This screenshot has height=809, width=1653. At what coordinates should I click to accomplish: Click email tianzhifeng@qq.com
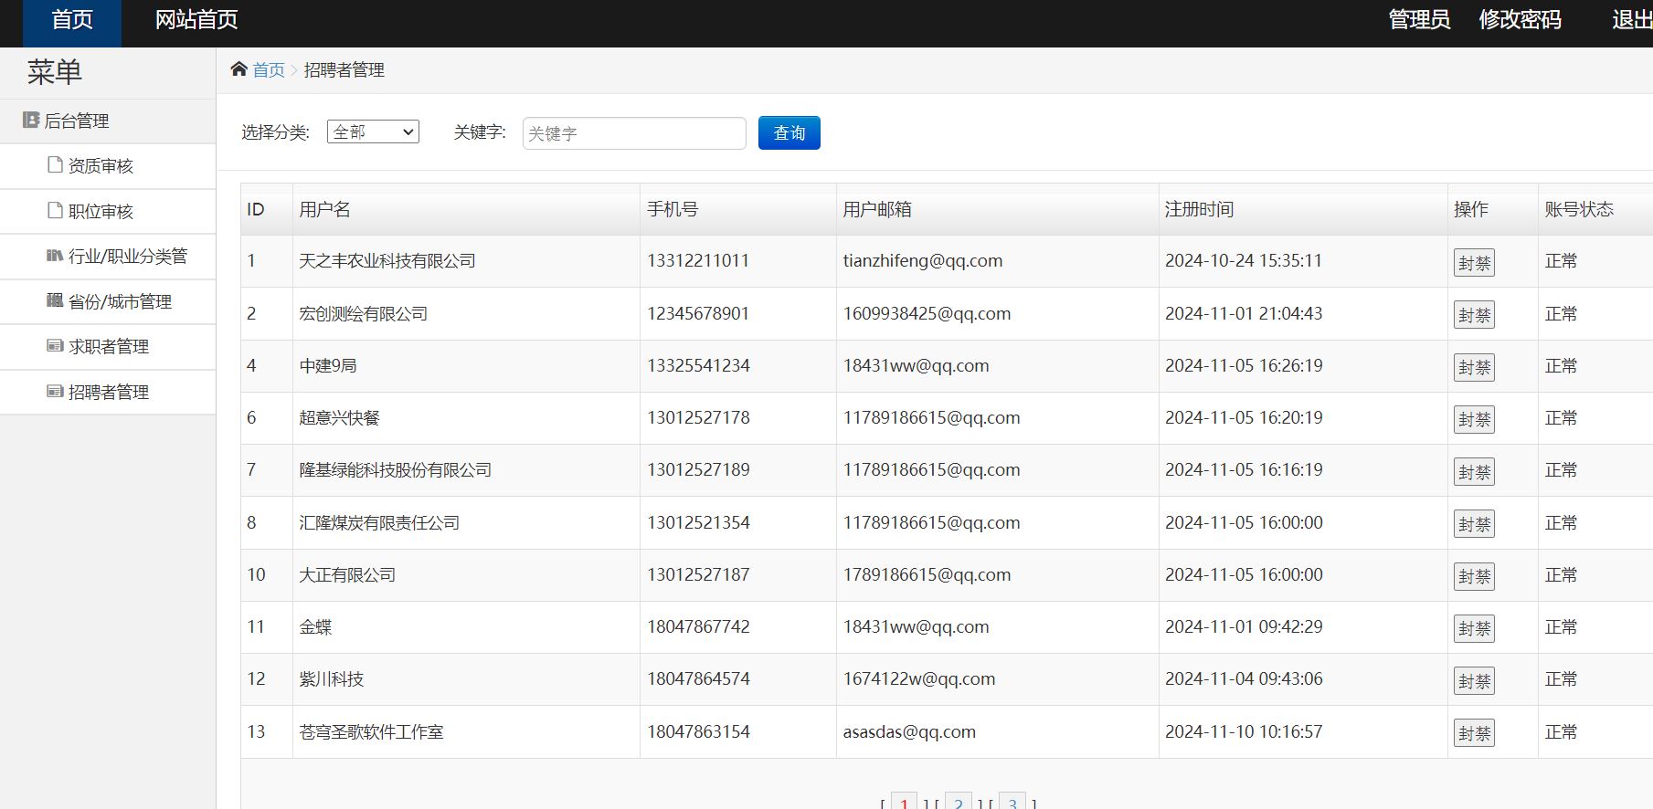[x=923, y=260]
